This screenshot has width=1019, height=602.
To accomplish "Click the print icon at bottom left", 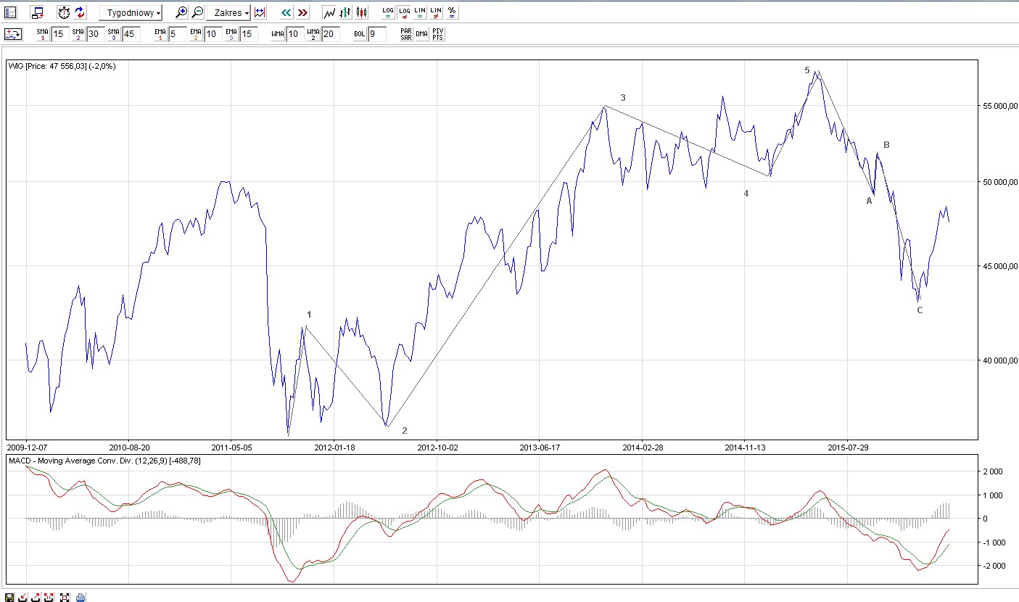I will [x=81, y=597].
